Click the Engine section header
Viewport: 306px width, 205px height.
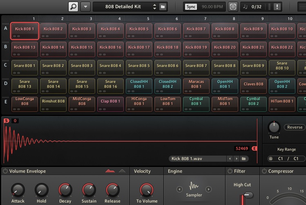pos(175,171)
